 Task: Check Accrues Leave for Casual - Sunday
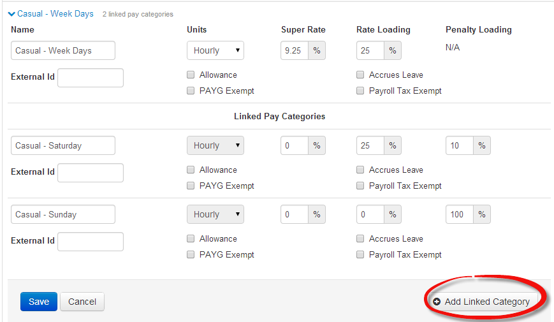tap(360, 238)
